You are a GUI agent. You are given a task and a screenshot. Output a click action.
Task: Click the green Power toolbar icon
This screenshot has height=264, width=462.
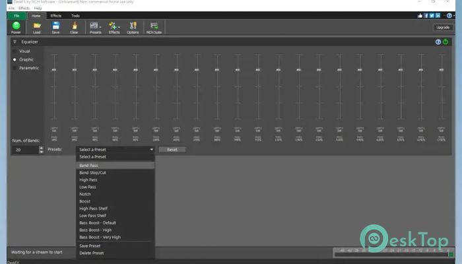[x=16, y=26]
